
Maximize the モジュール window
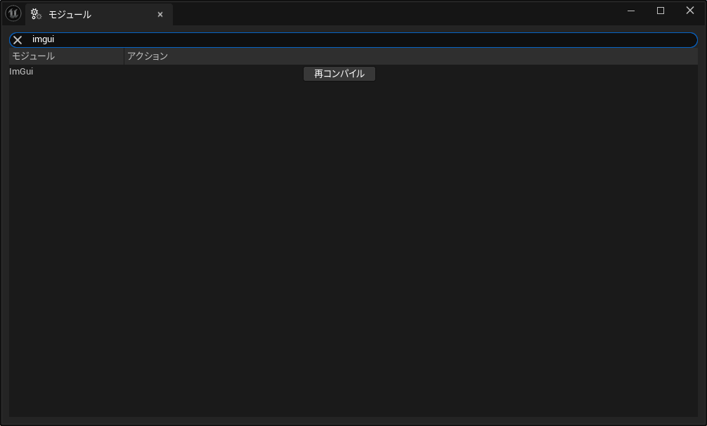click(659, 11)
